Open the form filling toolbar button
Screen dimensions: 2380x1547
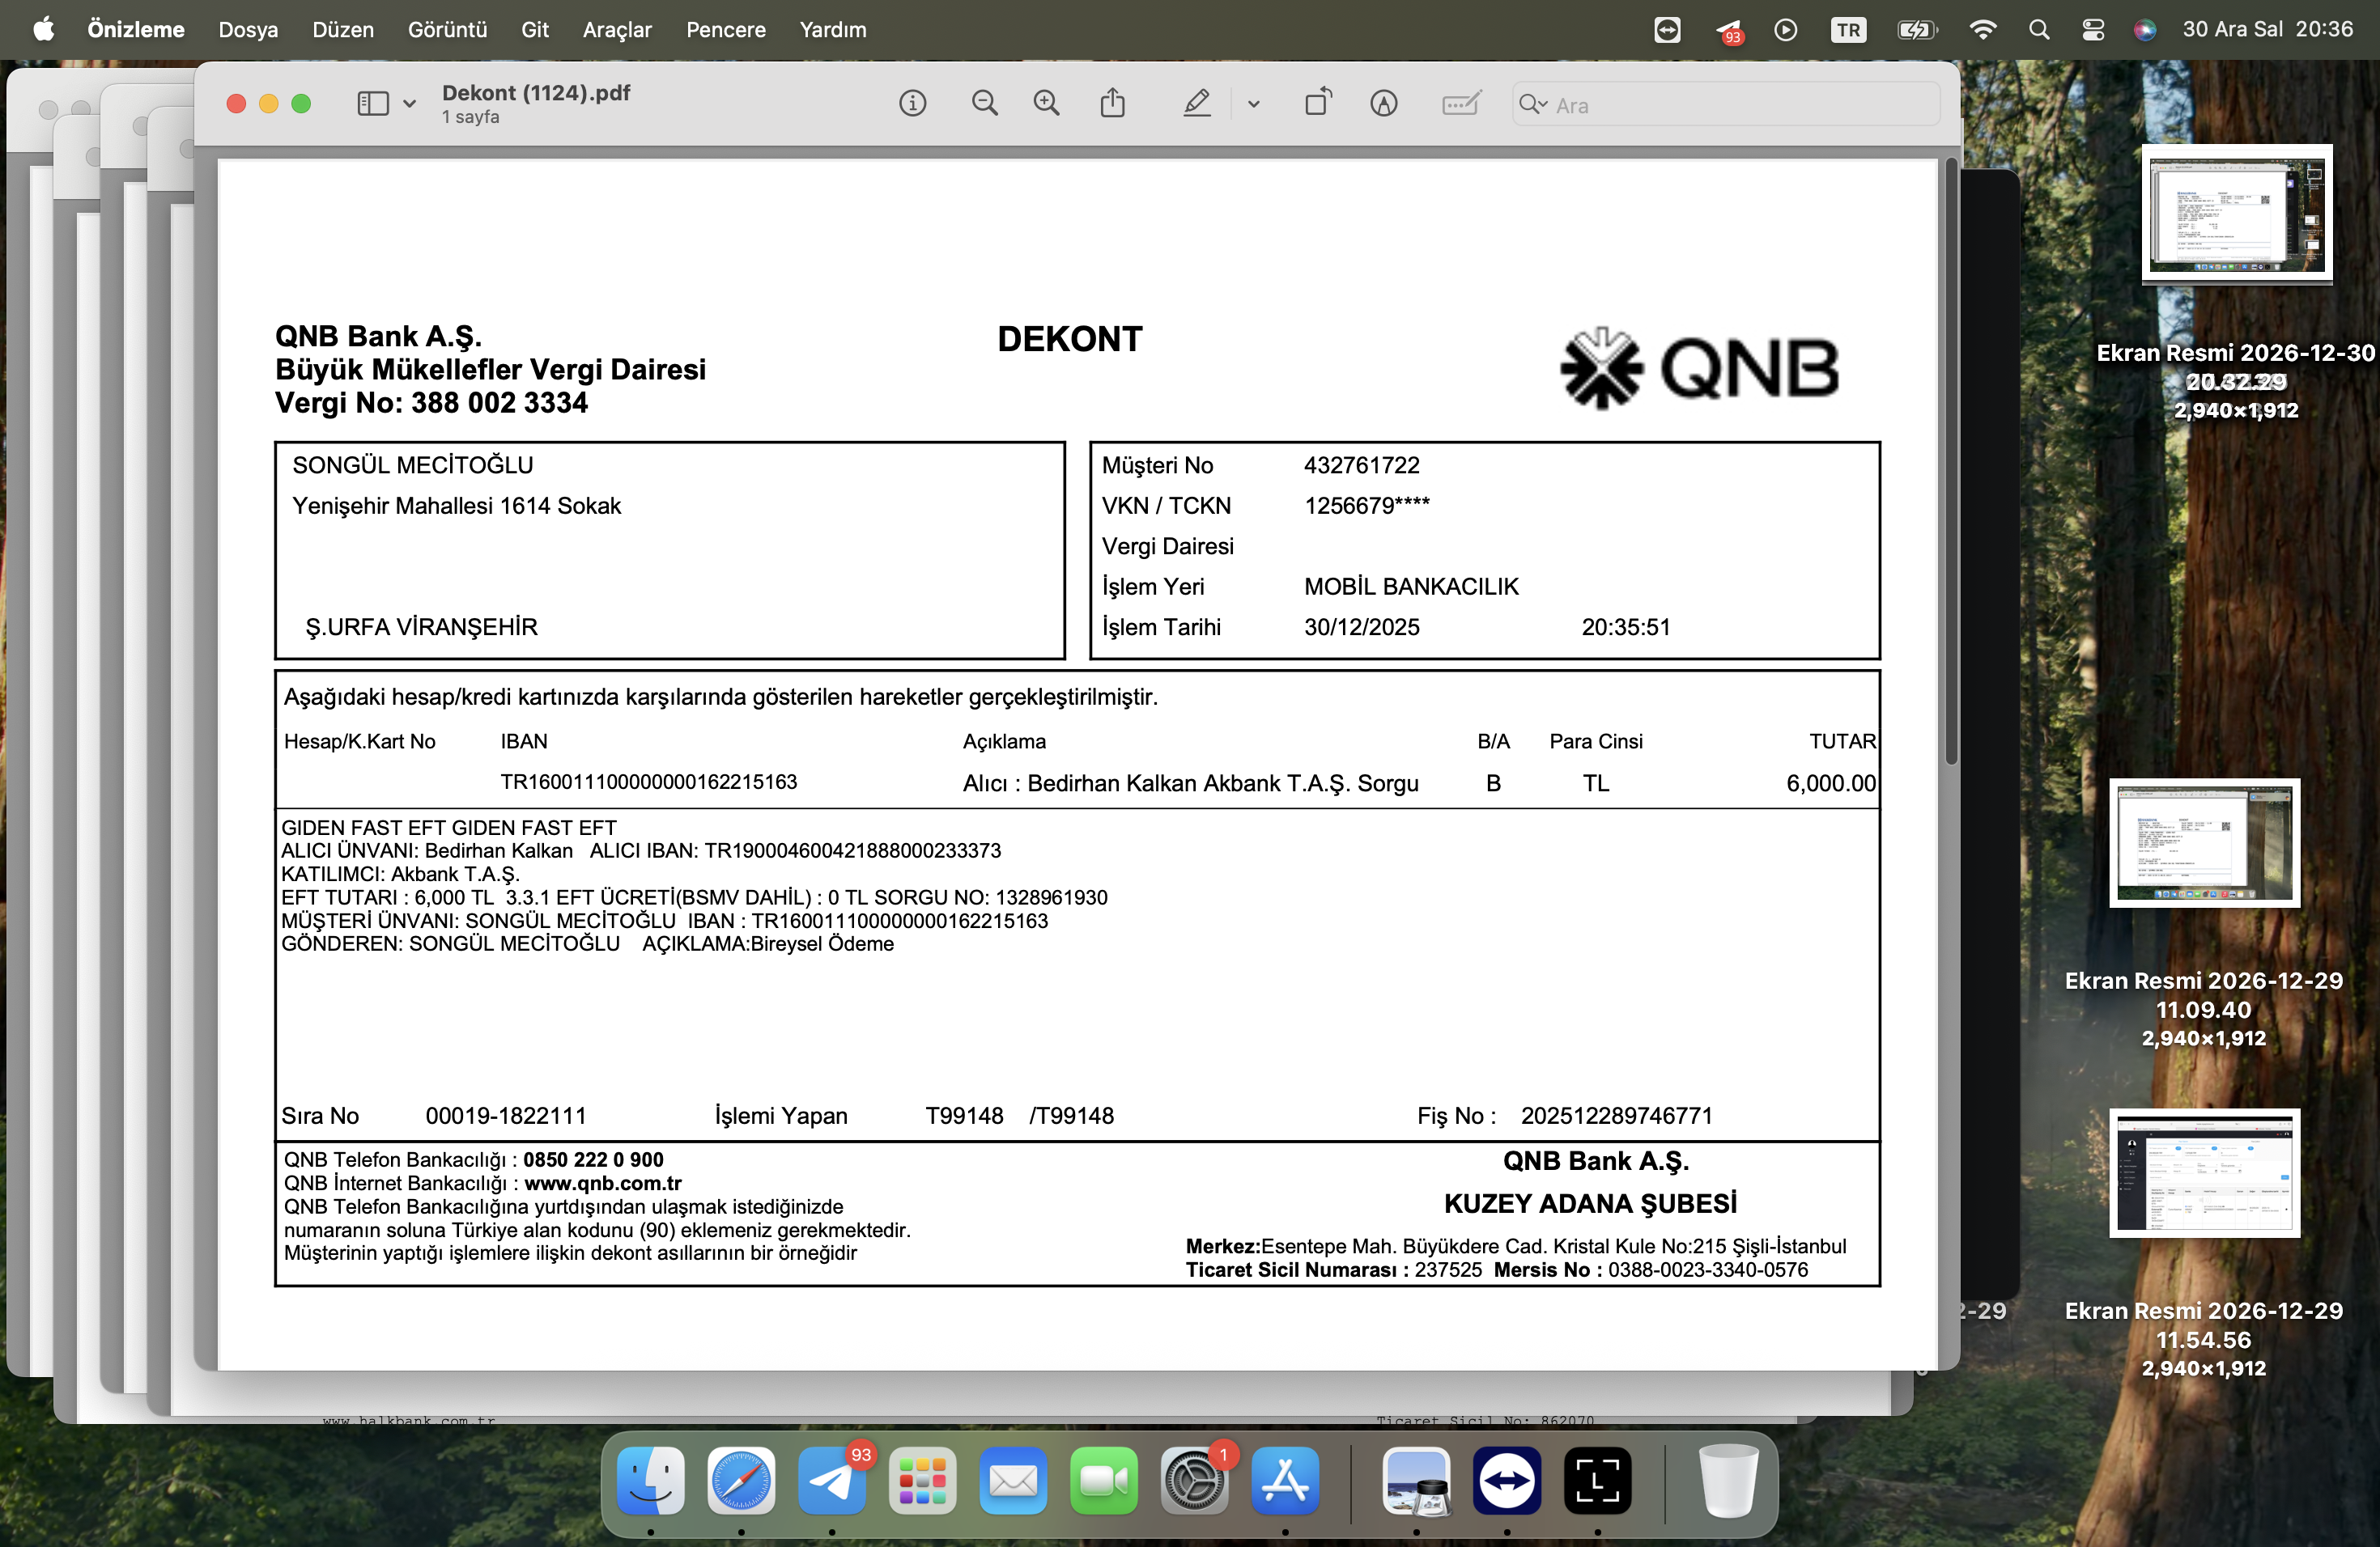point(1461,103)
